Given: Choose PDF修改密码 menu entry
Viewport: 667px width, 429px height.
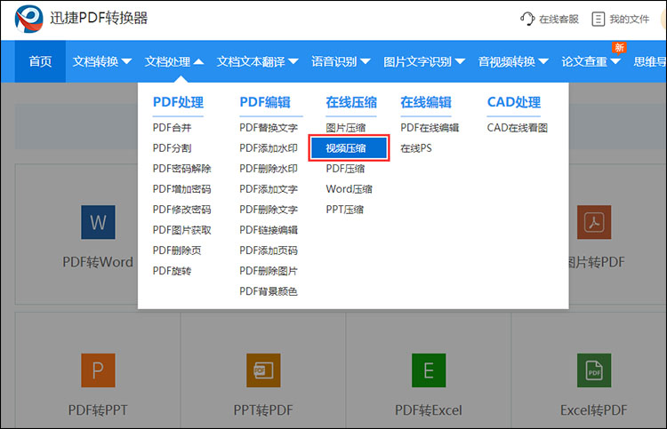Looking at the screenshot, I should 182,210.
